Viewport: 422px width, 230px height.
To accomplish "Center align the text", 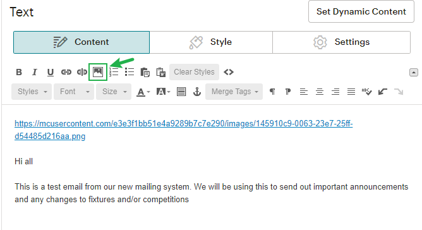I will (320, 92).
